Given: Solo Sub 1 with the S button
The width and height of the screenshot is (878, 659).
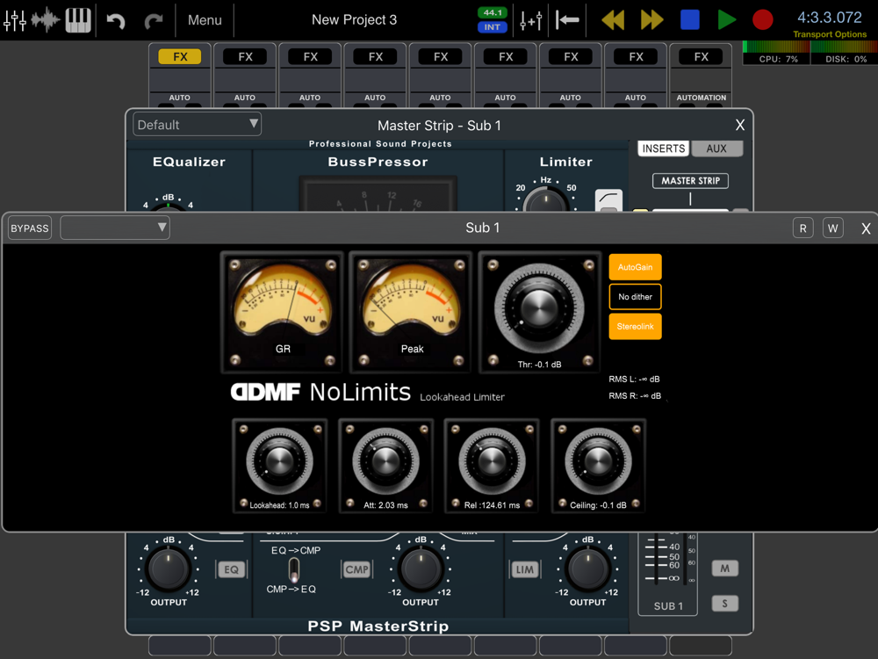Looking at the screenshot, I should click(724, 604).
